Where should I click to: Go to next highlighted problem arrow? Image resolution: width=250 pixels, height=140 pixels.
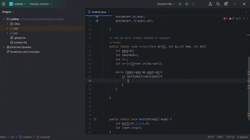point(247,19)
